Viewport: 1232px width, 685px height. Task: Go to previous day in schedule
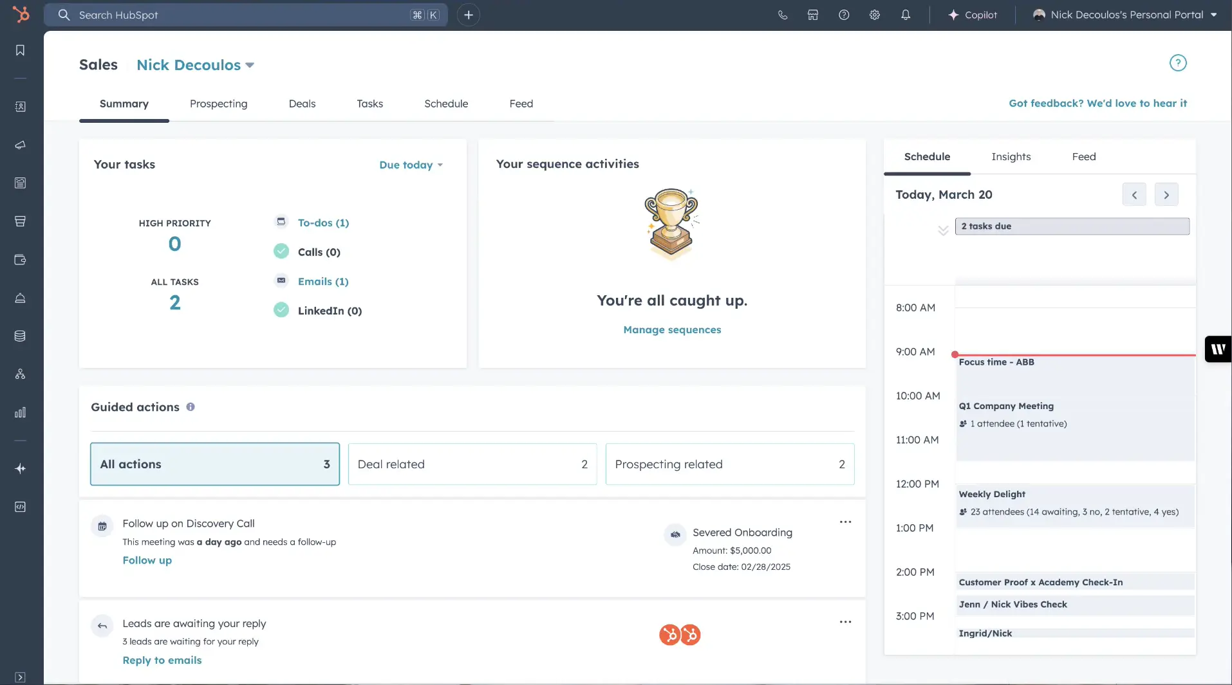[1134, 194]
